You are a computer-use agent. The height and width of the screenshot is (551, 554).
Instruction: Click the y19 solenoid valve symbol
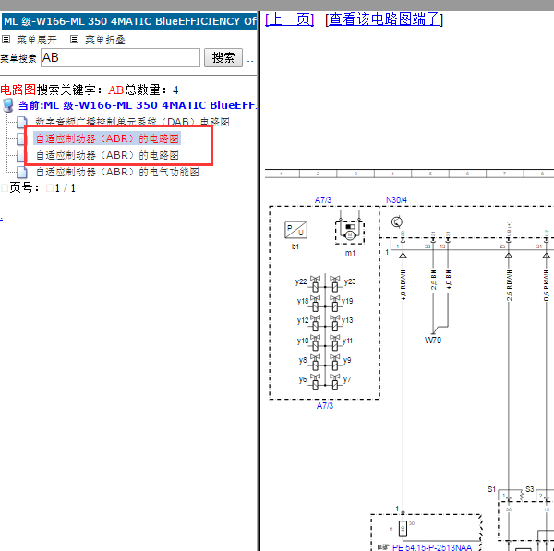(334, 303)
